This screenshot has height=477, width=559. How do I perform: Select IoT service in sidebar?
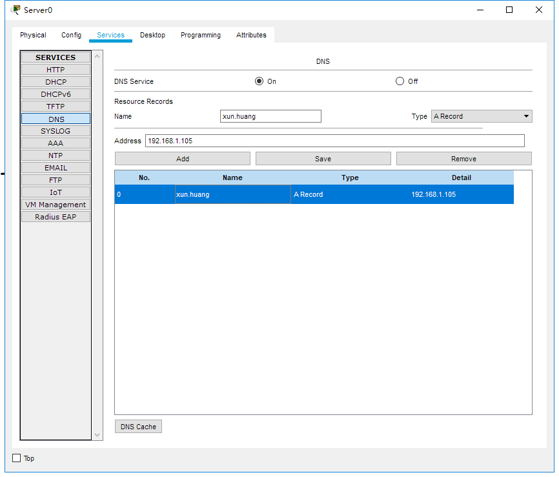coord(56,192)
